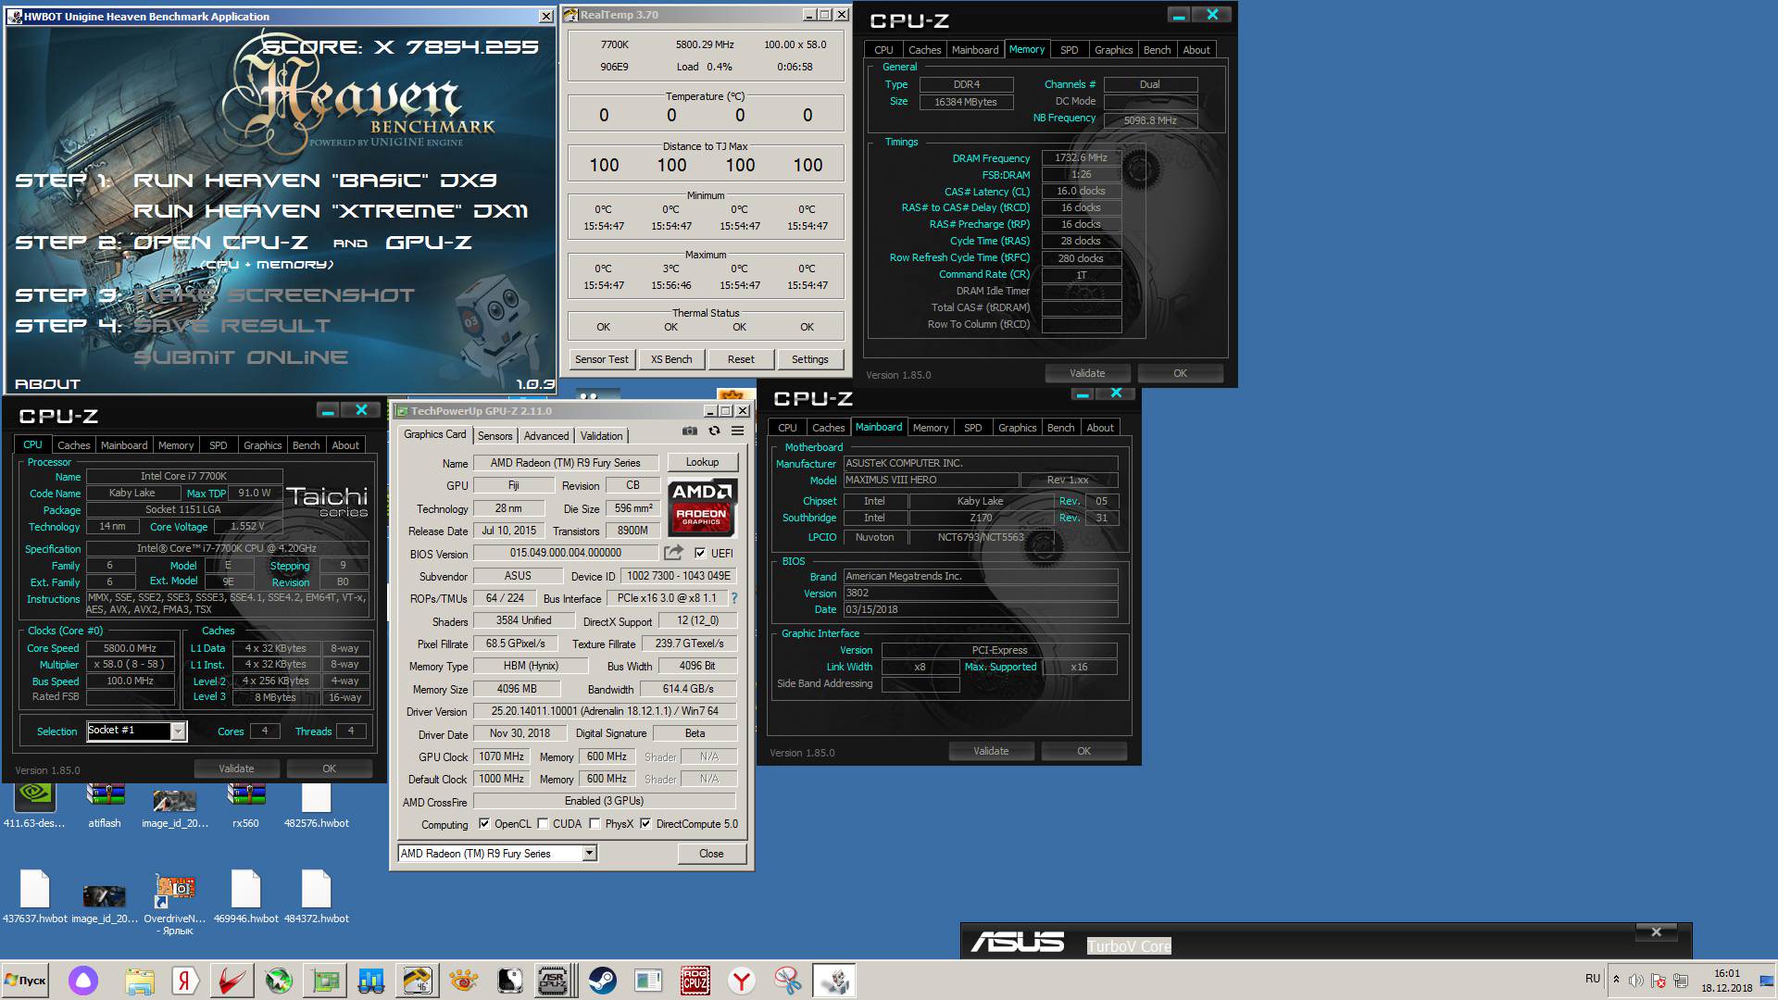Click the GPU-Z refresh icon
Screen dimensions: 1778x1000
click(x=714, y=431)
